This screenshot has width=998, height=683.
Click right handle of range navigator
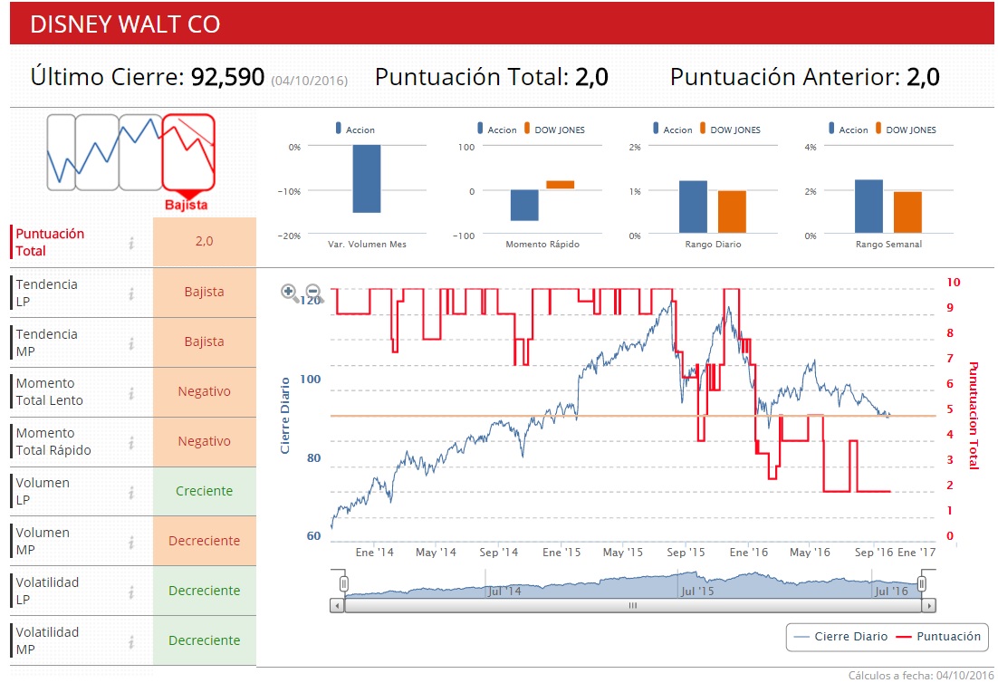(922, 583)
